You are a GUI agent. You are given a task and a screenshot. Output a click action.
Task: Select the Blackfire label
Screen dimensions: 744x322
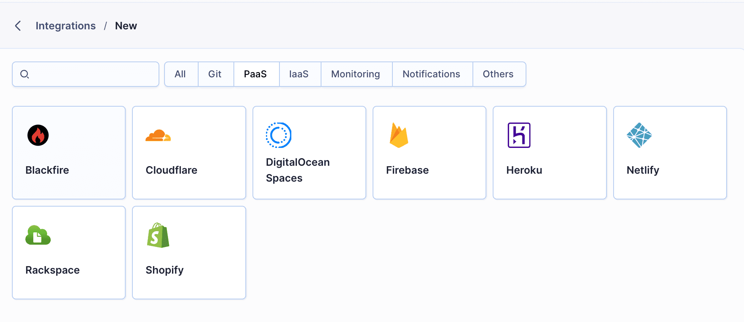pos(47,170)
